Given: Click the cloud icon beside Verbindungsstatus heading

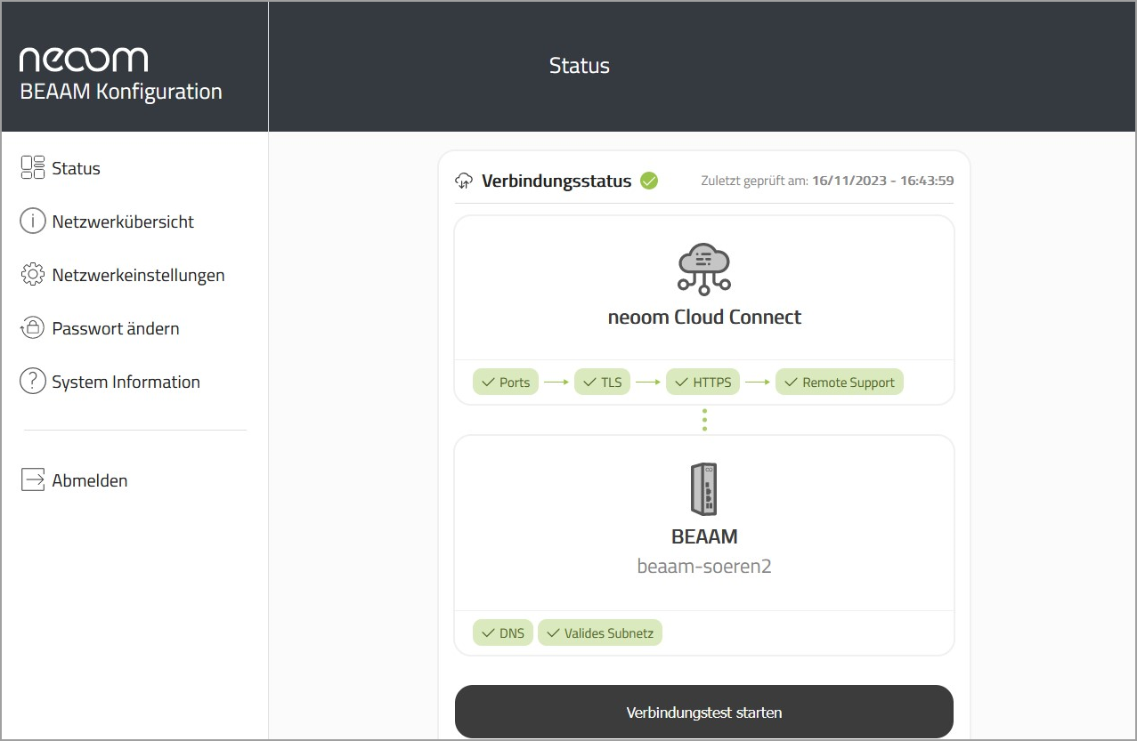Looking at the screenshot, I should point(464,181).
